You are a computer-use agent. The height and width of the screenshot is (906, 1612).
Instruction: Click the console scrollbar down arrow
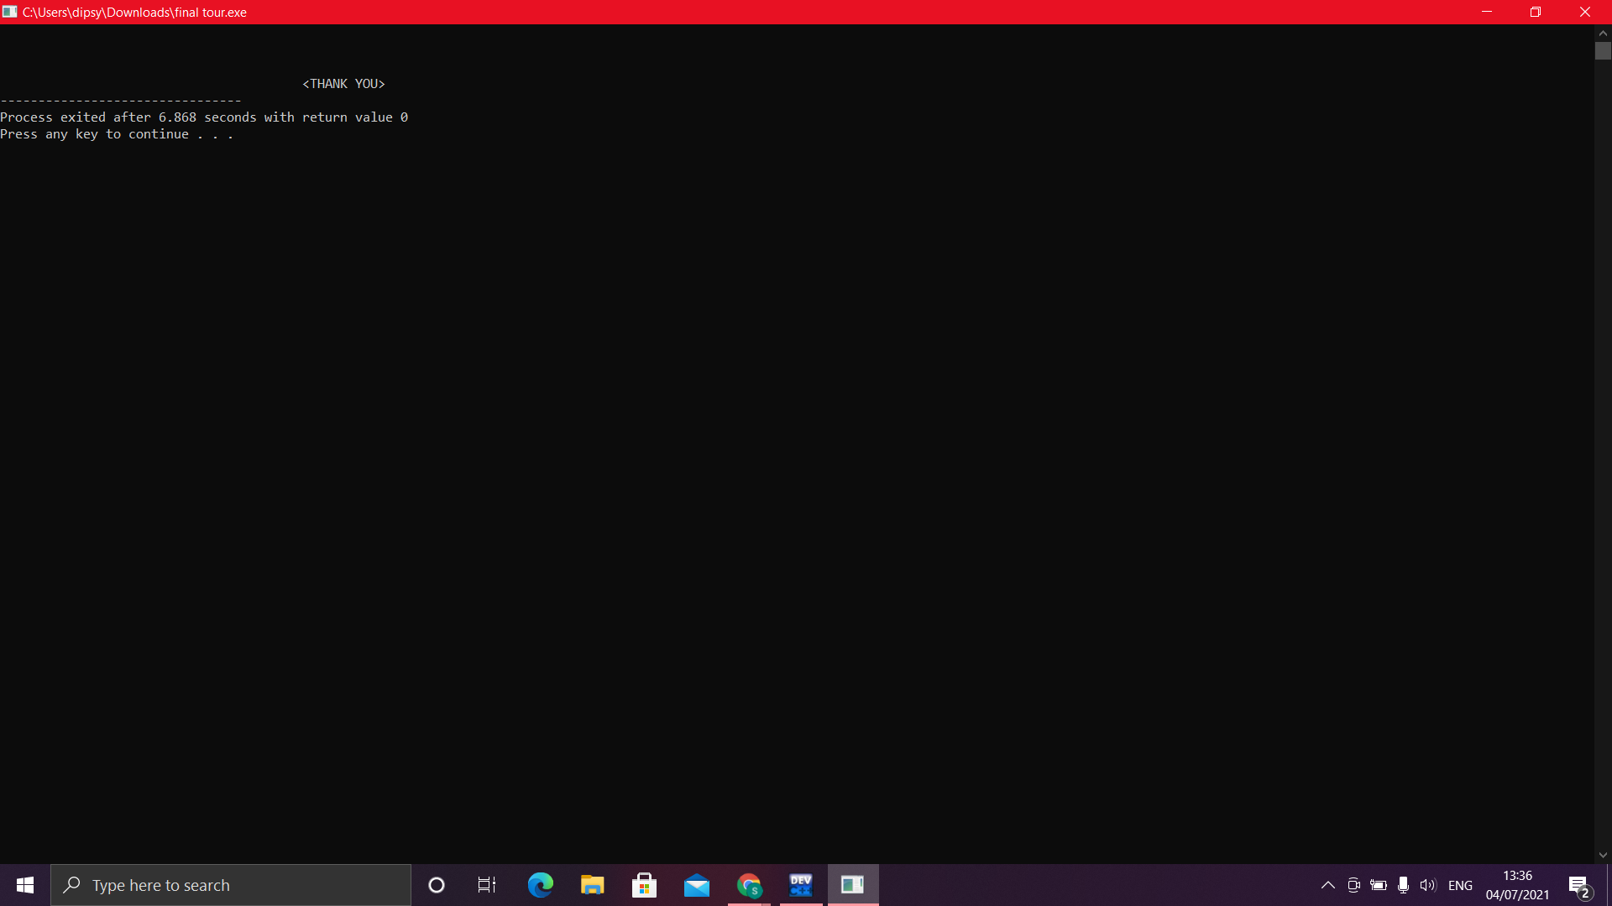[x=1603, y=855]
